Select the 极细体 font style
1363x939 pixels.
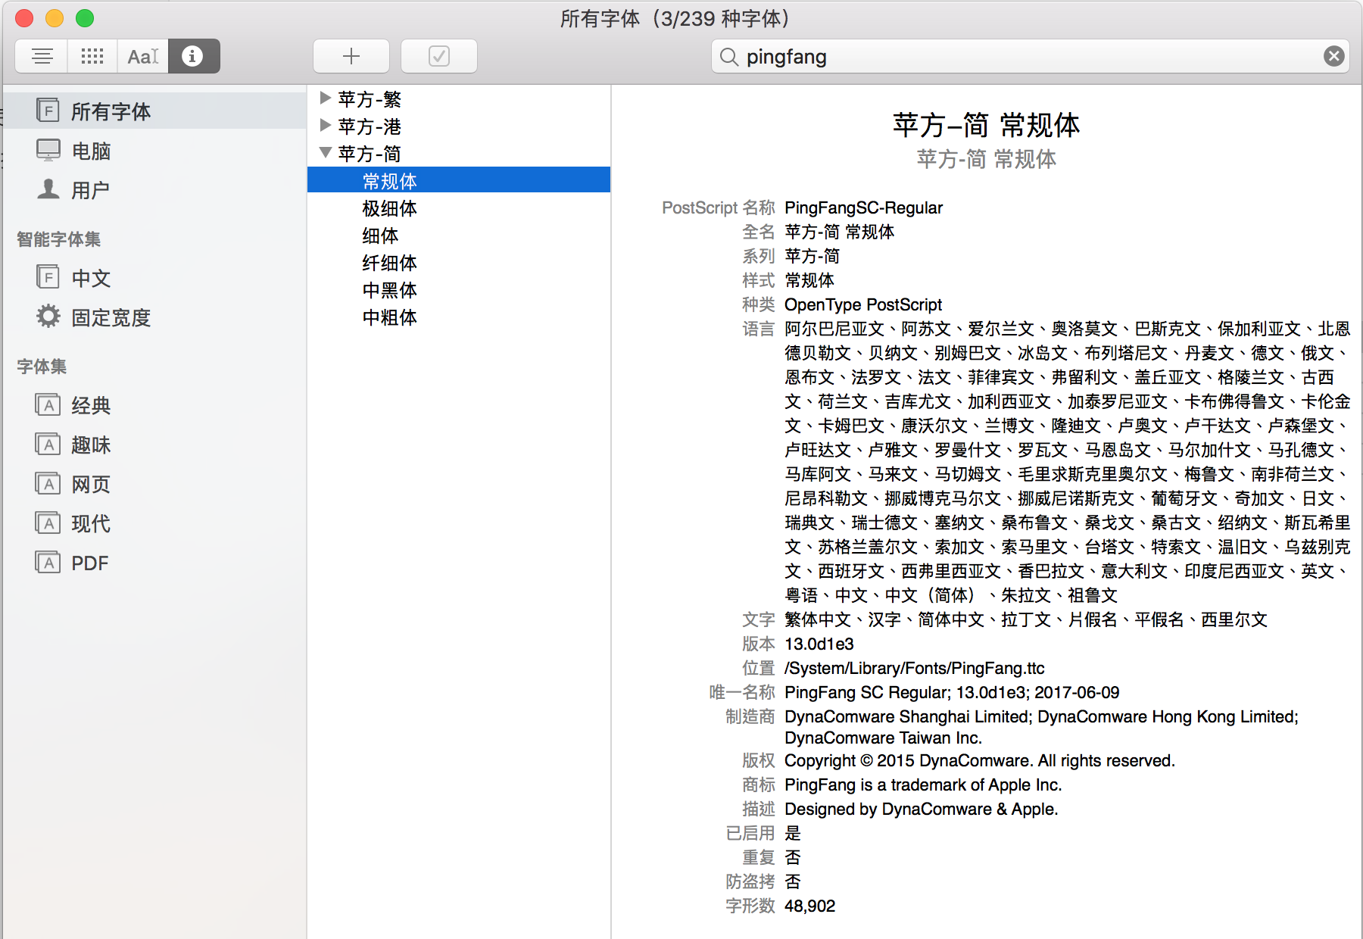459,207
